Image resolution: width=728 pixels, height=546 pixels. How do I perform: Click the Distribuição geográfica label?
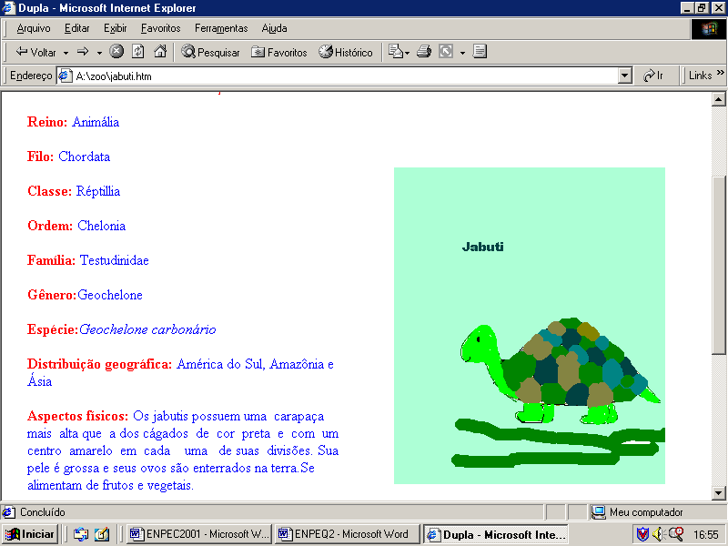[x=99, y=365]
